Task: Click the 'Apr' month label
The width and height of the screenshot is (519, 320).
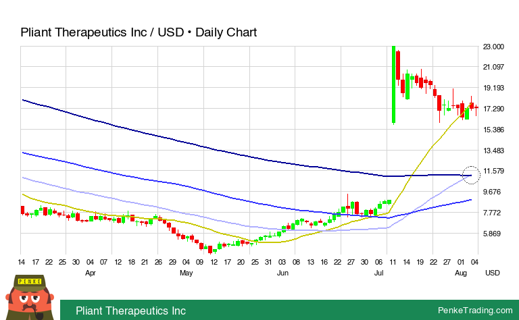Action: coord(91,273)
